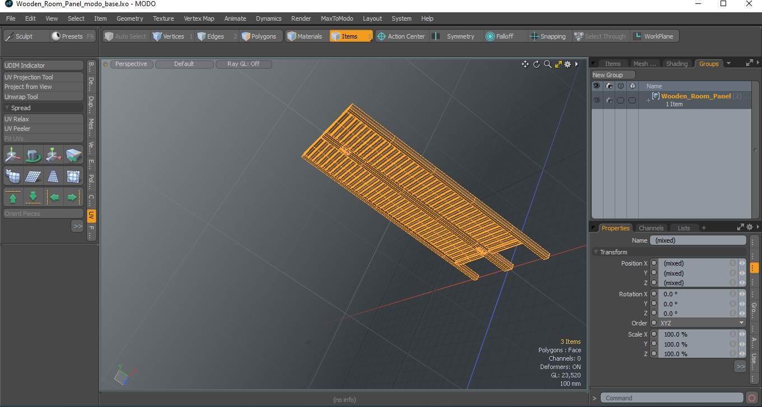Click the render camera column header icon
This screenshot has width=762, height=407.
608,86
